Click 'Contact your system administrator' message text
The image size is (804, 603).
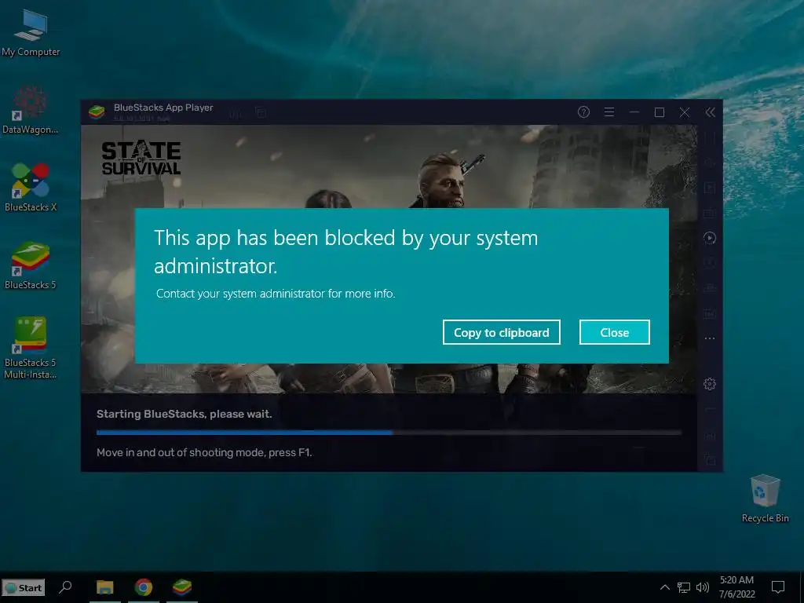pos(276,294)
